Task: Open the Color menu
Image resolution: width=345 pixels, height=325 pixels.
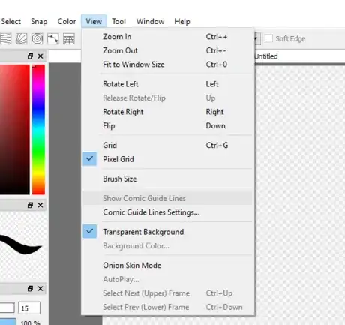Action: click(x=67, y=21)
